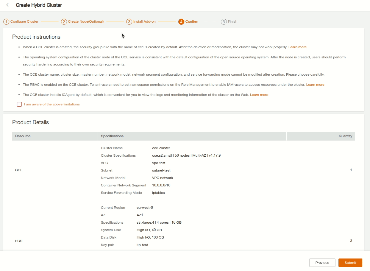Image resolution: width=370 pixels, height=271 pixels.
Task: Click the ECS resource cell
Action: 19,241
